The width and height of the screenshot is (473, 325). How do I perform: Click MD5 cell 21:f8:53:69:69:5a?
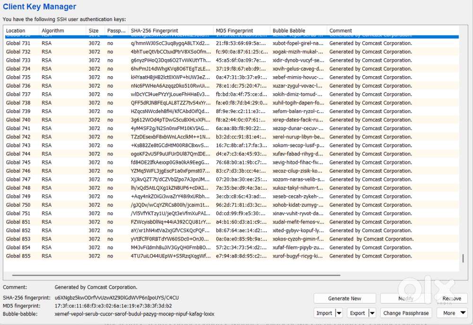point(241,43)
